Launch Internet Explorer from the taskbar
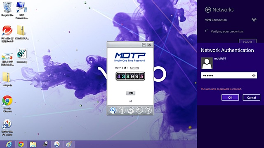 click(9, 144)
